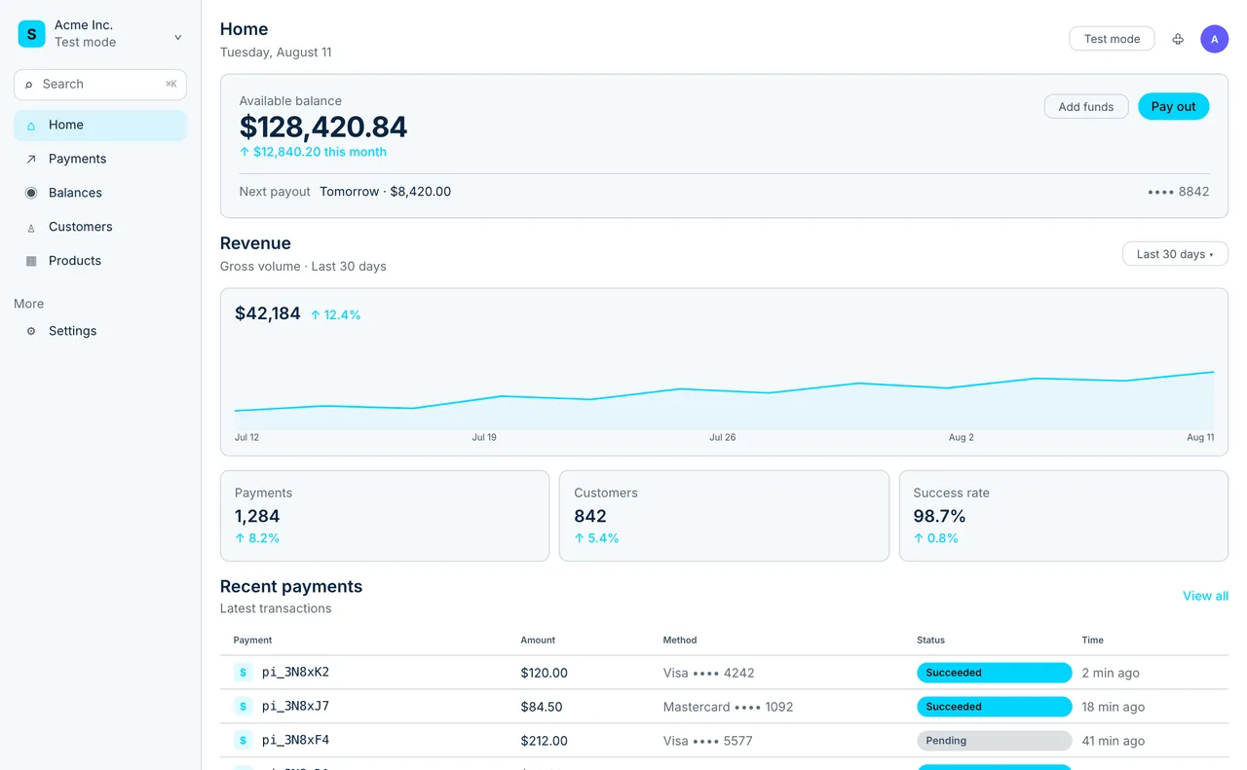This screenshot has width=1247, height=770.
Task: Click View all recent payments link
Action: pos(1205,596)
